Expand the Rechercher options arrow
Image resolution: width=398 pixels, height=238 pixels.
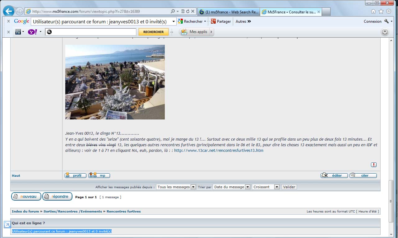click(205, 21)
